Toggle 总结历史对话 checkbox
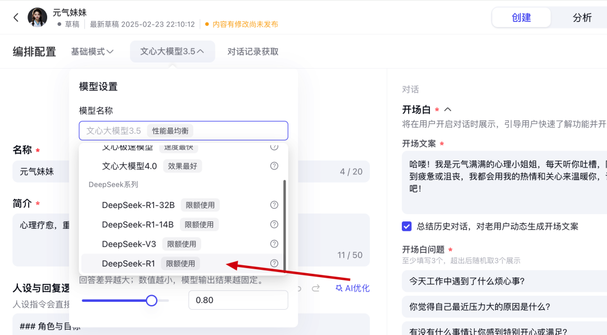The height and width of the screenshot is (335, 607). coord(406,226)
